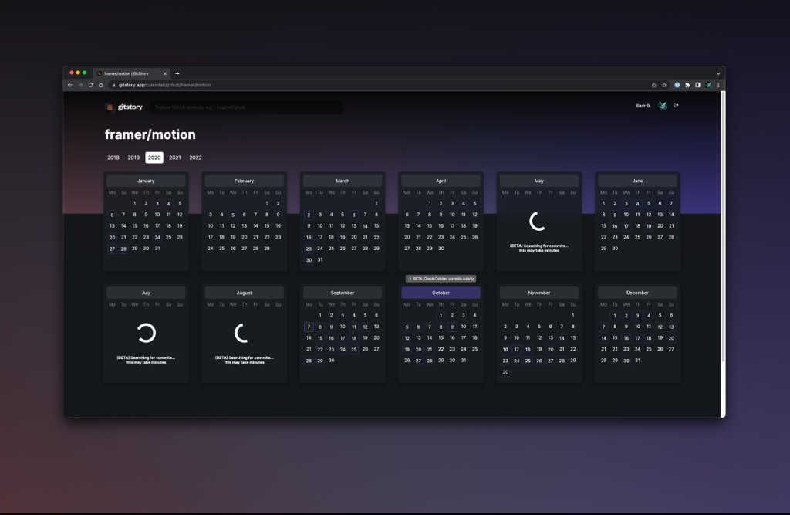
Task: Focus the Explore GitHub projects search field
Action: 247,107
